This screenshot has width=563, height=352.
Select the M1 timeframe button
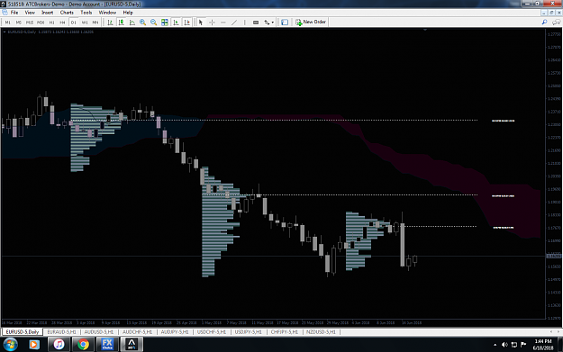point(7,23)
